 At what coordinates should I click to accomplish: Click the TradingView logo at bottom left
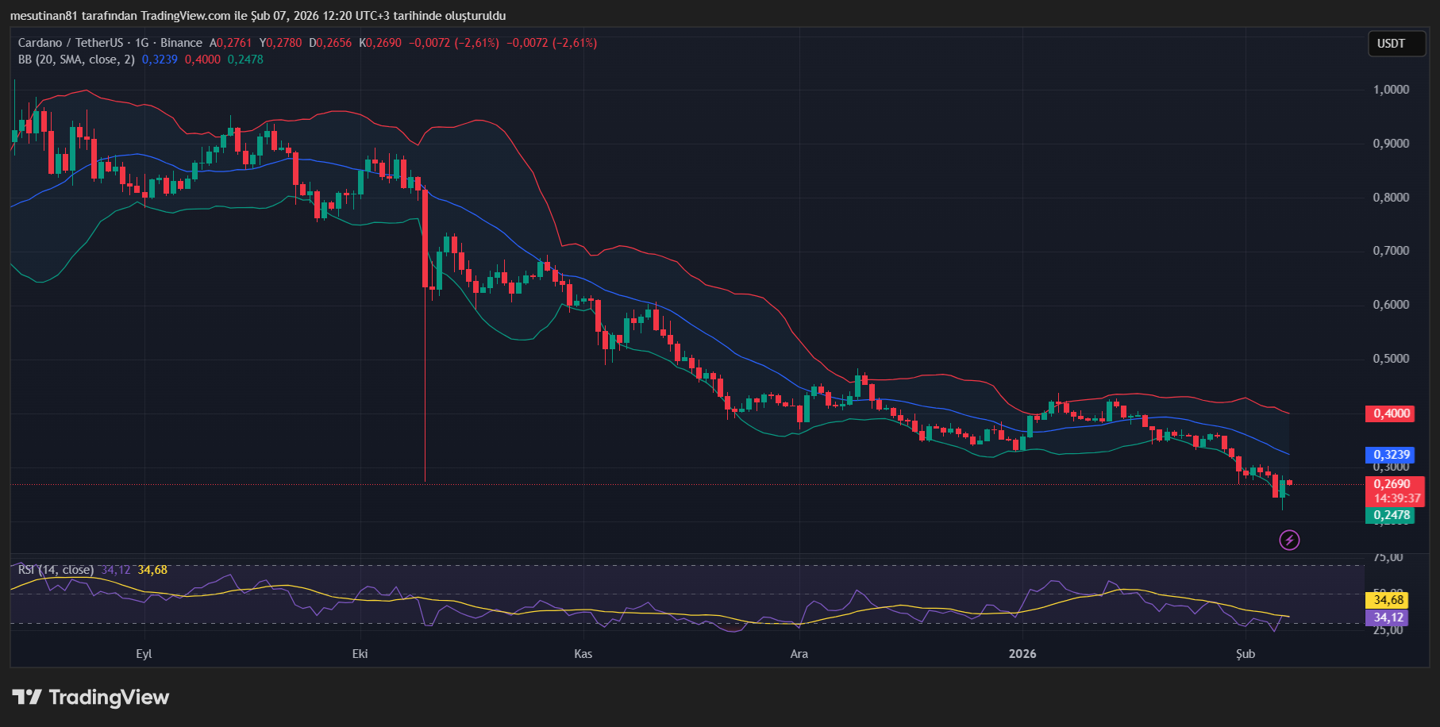click(x=90, y=698)
